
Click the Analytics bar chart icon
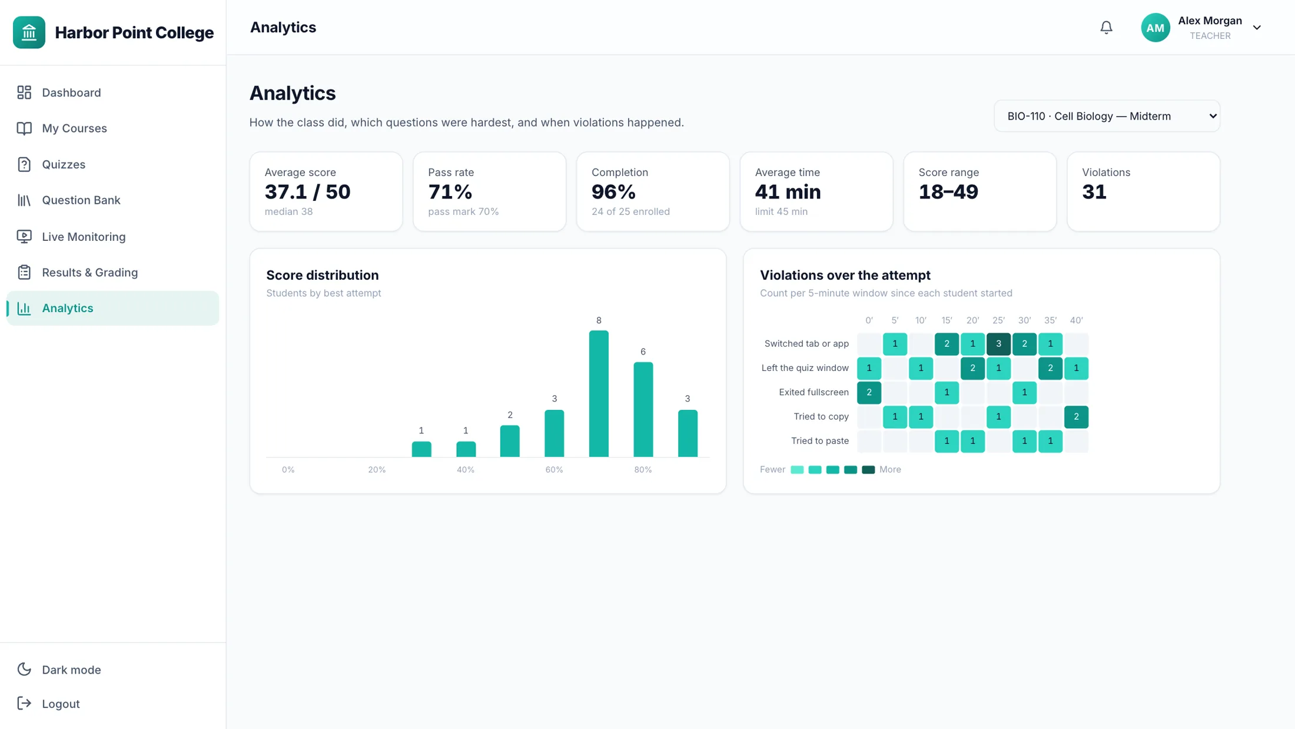pyautogui.click(x=24, y=308)
